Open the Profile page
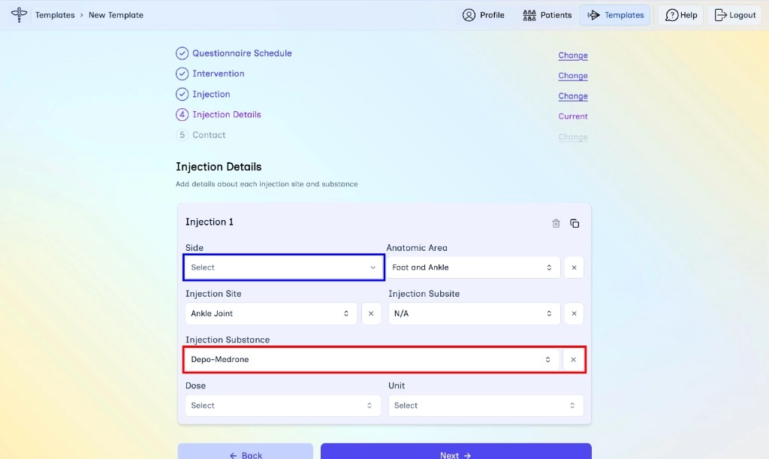Screen dimensions: 769x459 [x=483, y=15]
